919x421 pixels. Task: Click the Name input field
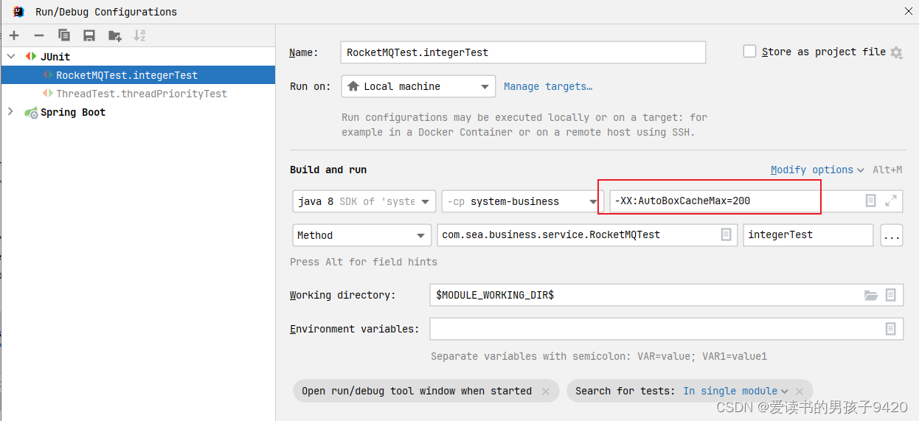pos(523,52)
